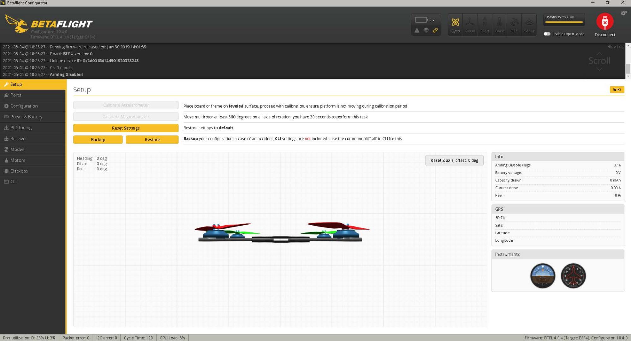
Task: Click the Baro sensor status icon
Action: pyautogui.click(x=500, y=25)
